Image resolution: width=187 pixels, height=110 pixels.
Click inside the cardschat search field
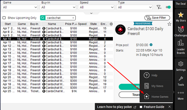(59, 18)
